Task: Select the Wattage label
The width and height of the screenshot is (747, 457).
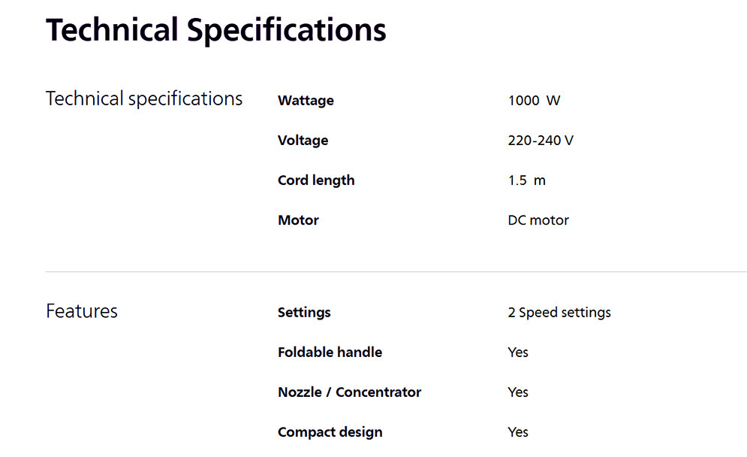Action: point(306,101)
